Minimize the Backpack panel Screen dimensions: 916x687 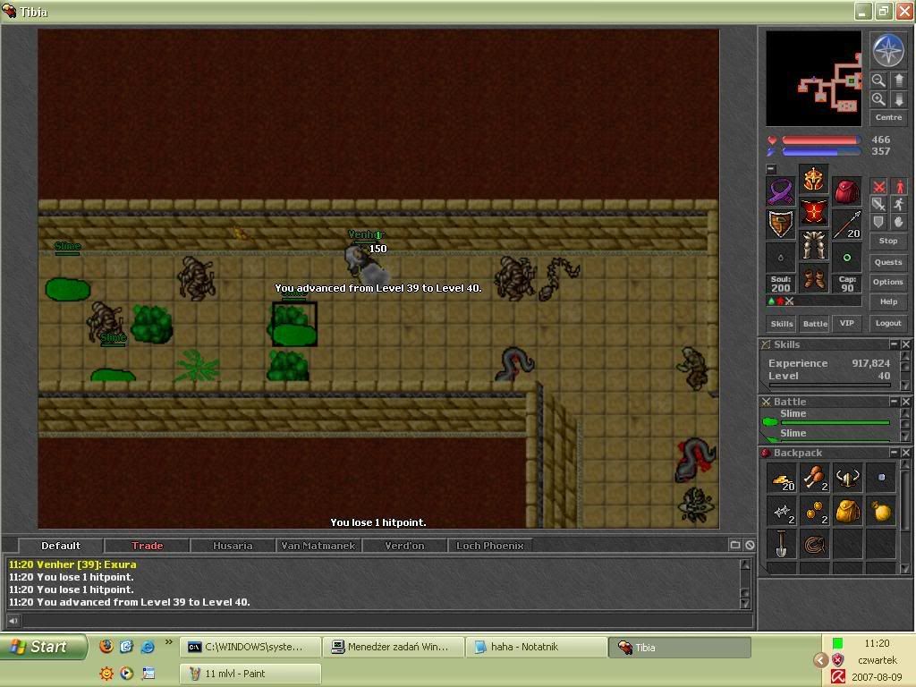894,453
